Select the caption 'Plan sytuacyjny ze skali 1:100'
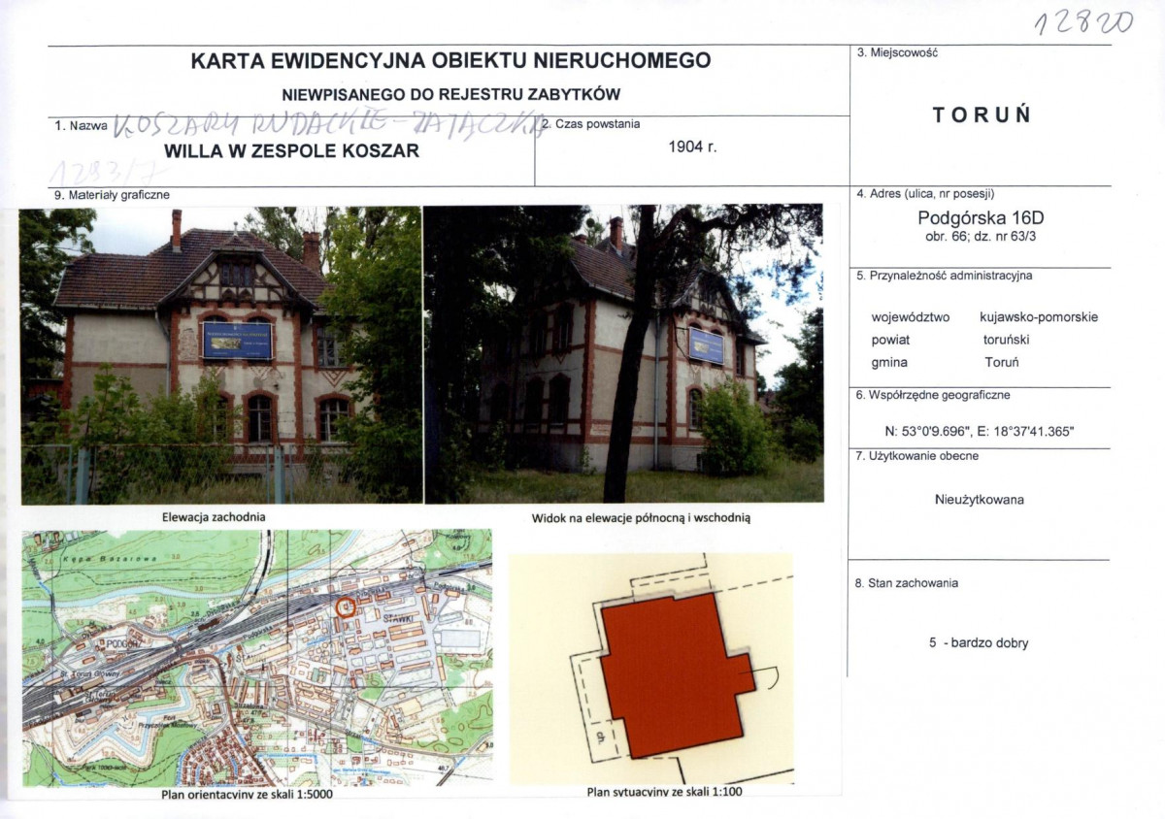Screen dimensions: 1165x819 (x=664, y=792)
